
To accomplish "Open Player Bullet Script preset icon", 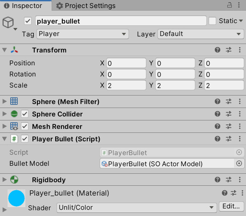I will click(x=229, y=139).
